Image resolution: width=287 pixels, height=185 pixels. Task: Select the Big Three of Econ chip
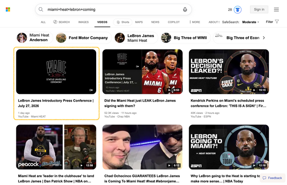pos(237,38)
